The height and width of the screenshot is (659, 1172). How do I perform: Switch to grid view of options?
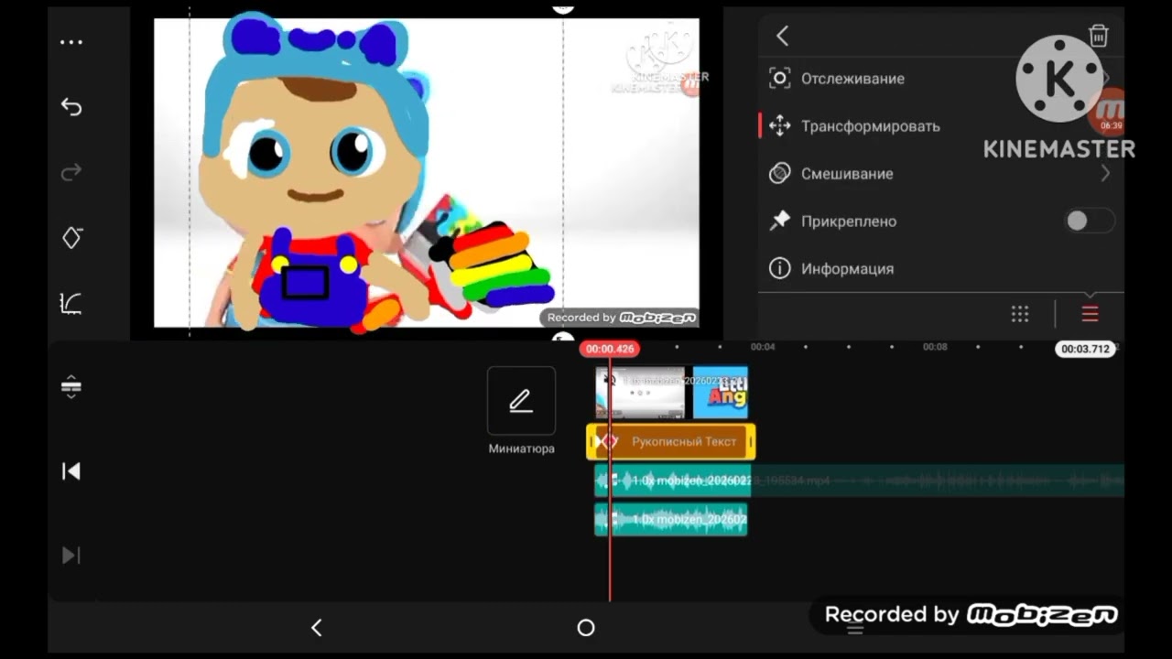(1020, 314)
